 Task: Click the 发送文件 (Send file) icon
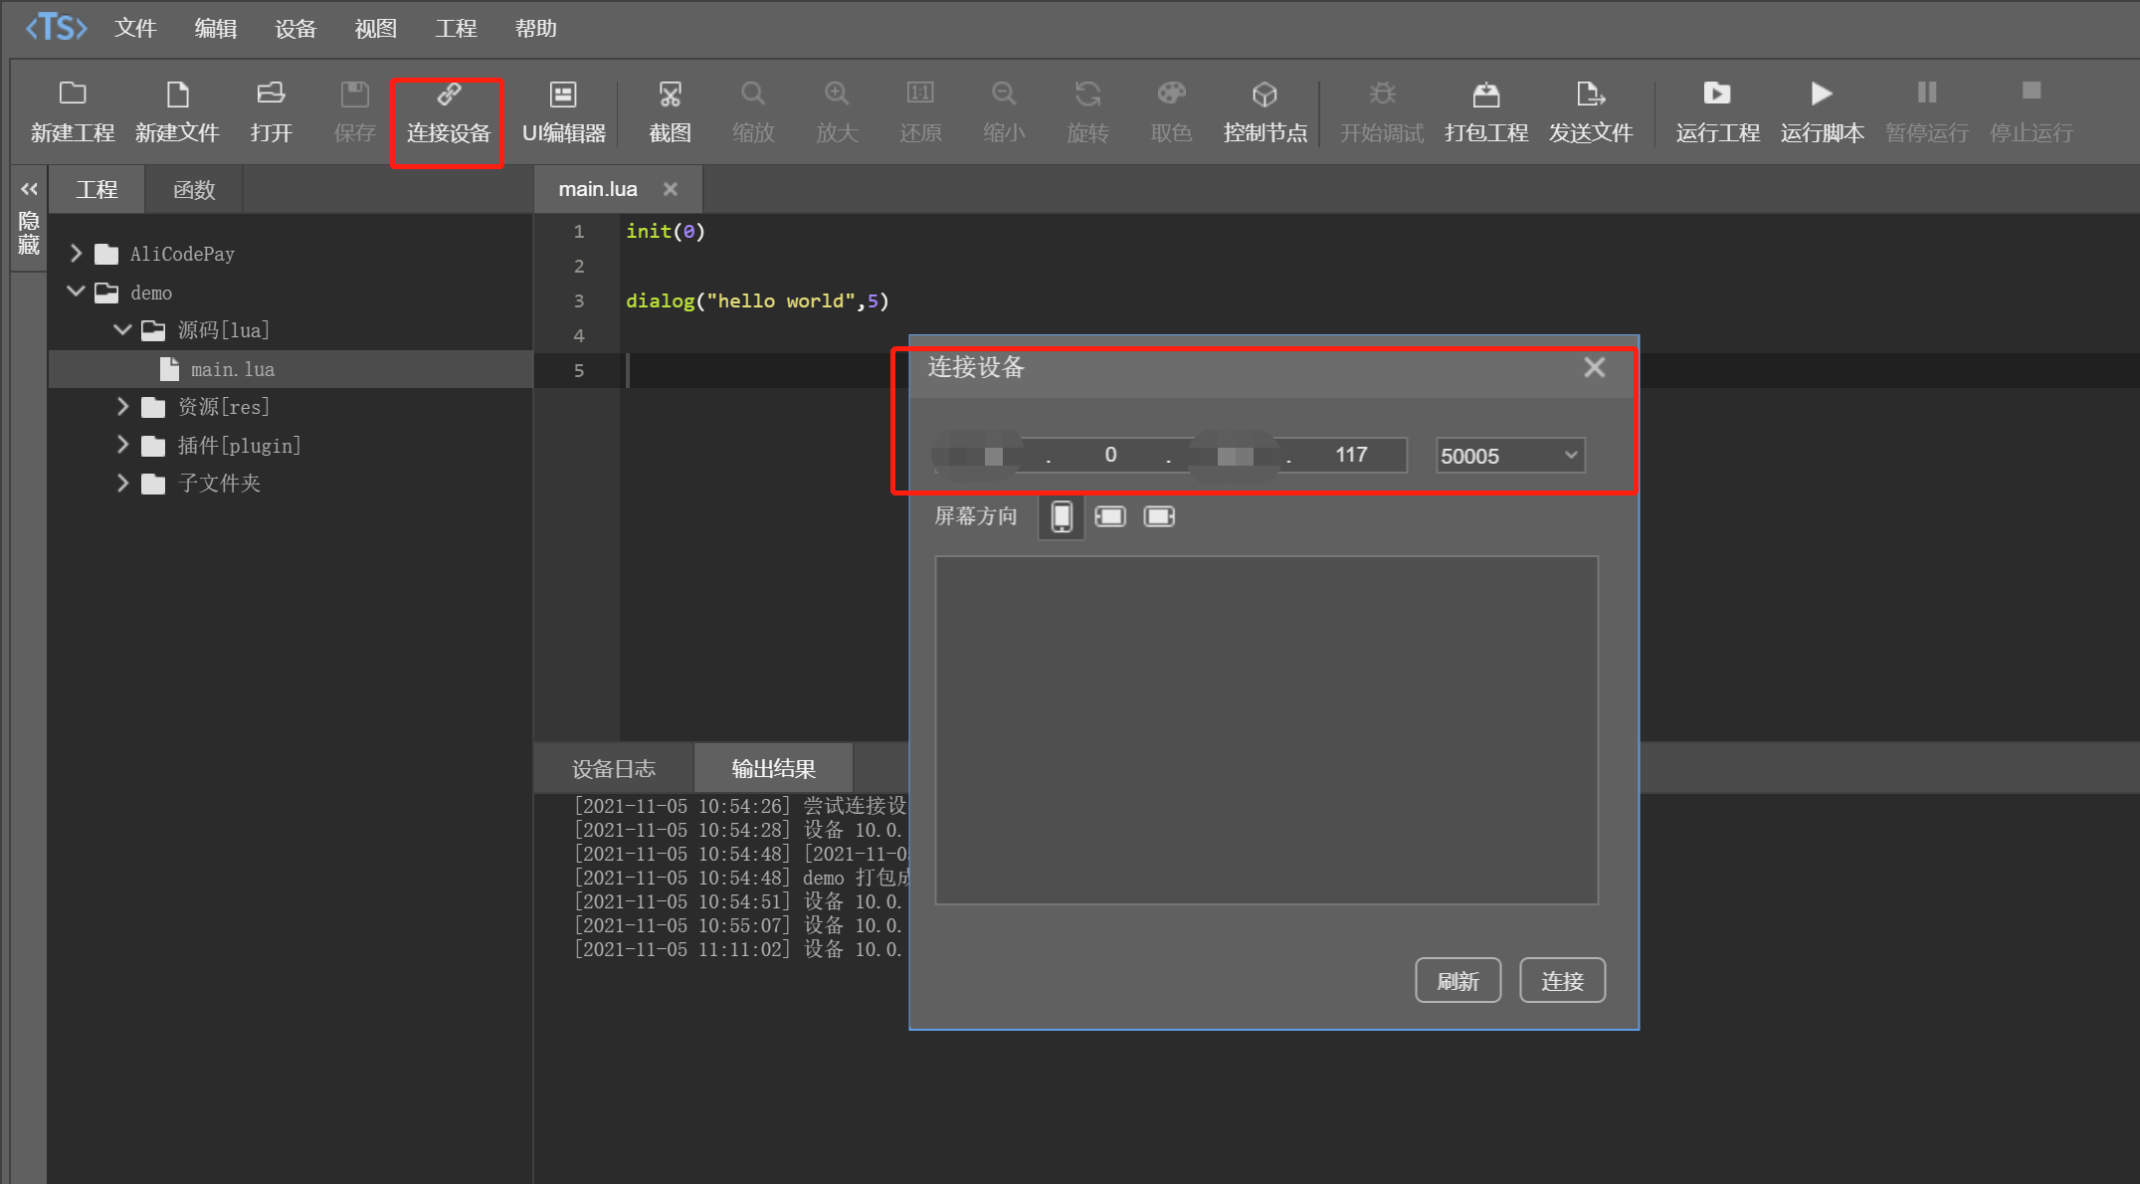(x=1590, y=94)
